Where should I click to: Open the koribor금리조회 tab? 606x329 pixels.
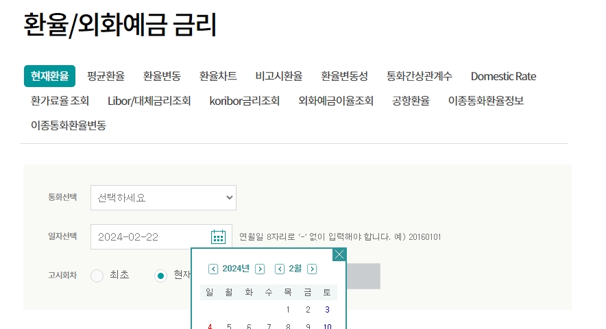(244, 101)
